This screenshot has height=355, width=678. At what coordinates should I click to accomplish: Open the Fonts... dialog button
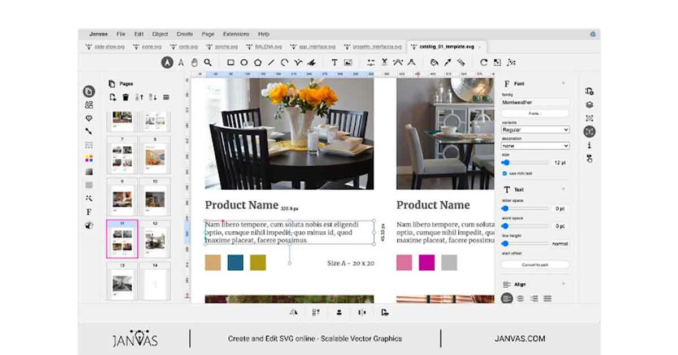pyautogui.click(x=535, y=113)
